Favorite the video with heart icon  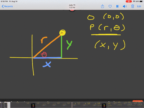[110, 6]
